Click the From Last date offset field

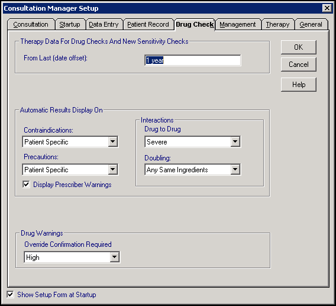[193, 60]
